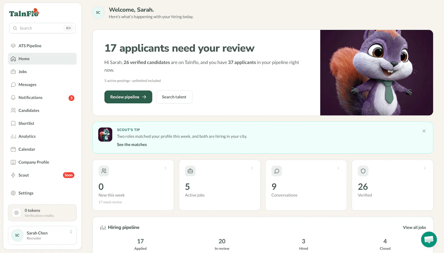Click the squirrel mascot hero image
This screenshot has width=444, height=253.
[377, 73]
